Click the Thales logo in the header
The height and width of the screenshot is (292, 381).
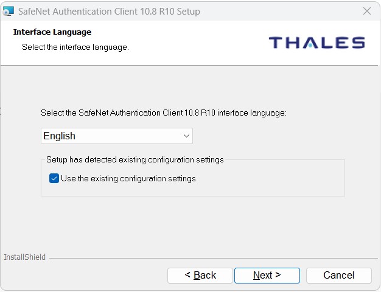click(x=317, y=43)
